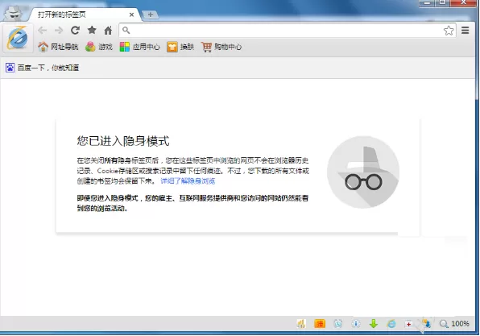Click the back navigation arrow
Viewport: 480px width, 336px height.
pyautogui.click(x=42, y=31)
